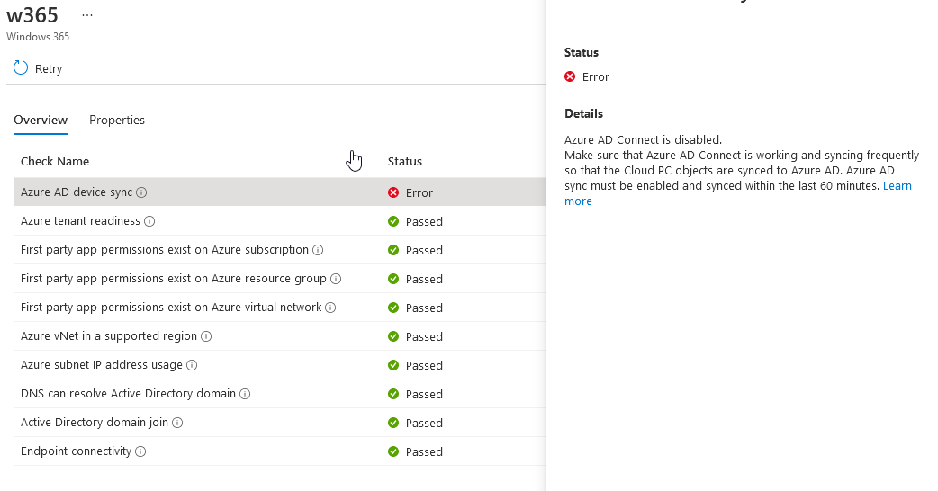Switch to the Properties tab
Image resolution: width=938 pixels, height=491 pixels.
coord(117,121)
